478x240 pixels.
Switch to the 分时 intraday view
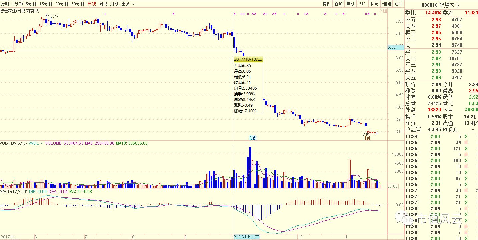coord(5,4)
